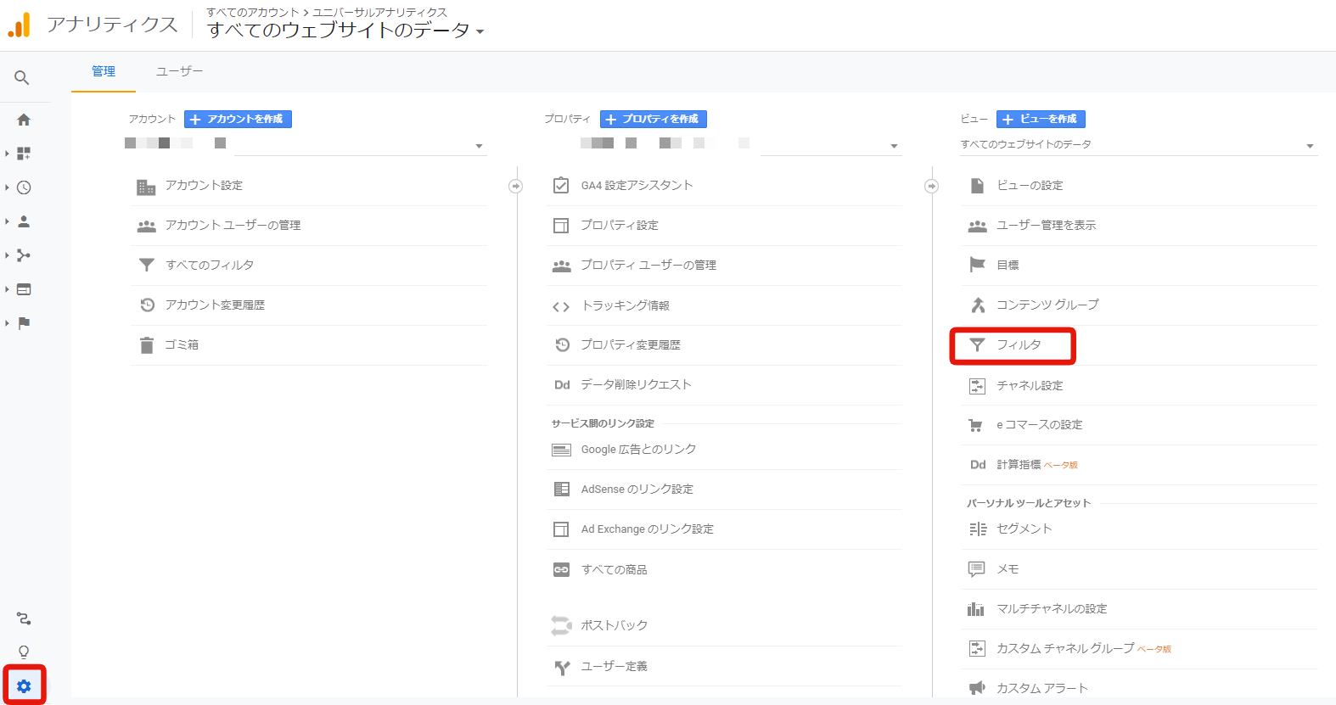Click すべてのアカウント breadcrumb text
This screenshot has width=1336, height=705.
[x=253, y=12]
